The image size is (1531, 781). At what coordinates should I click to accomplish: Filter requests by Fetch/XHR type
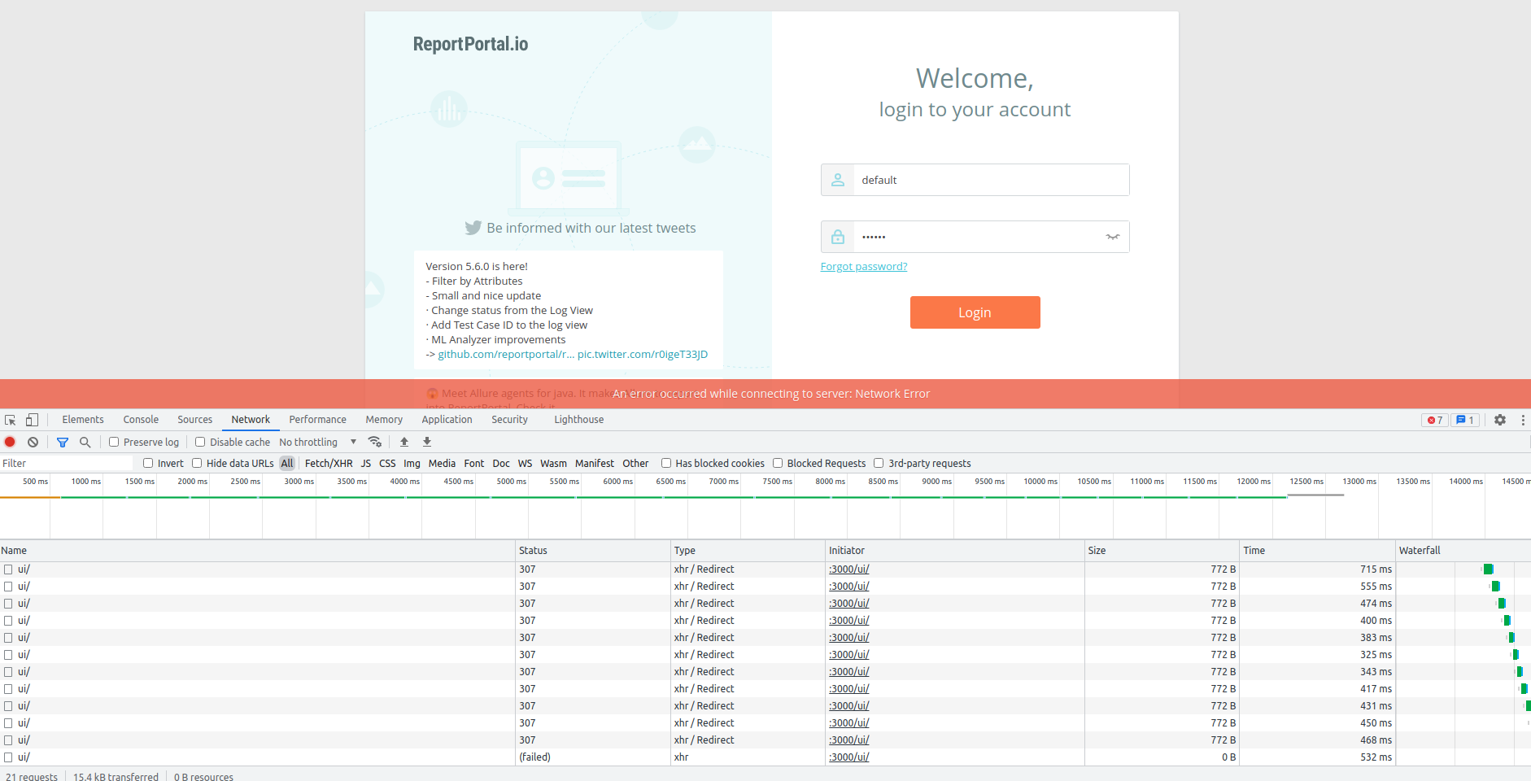coord(329,463)
